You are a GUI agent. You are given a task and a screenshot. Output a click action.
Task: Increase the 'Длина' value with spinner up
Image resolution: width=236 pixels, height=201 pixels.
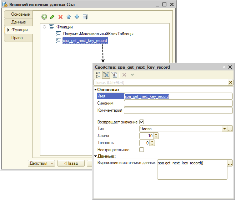[156, 134]
